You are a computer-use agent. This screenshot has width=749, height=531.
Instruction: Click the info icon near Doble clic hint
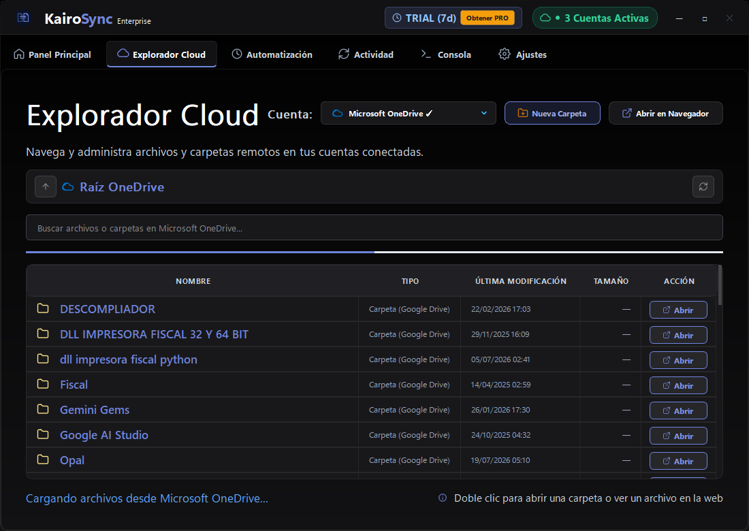(x=443, y=498)
